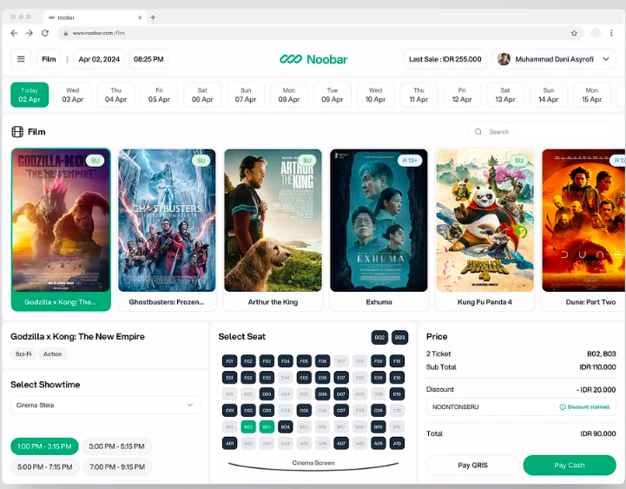This screenshot has height=489, width=626.
Task: Select the Exhuma film card
Action: 379,229
